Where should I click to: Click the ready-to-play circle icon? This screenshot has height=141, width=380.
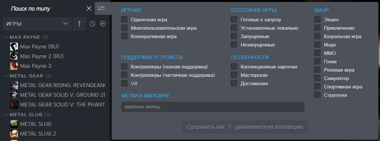103,24
